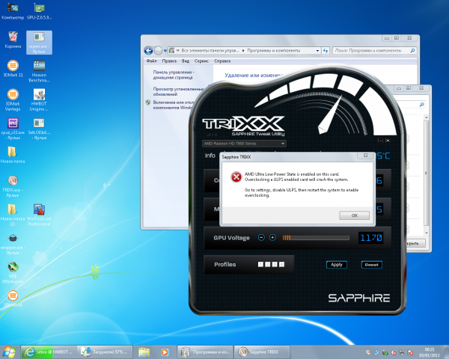Click the refresh button next to the address bar
This screenshot has height=359, width=449.
pos(326,51)
